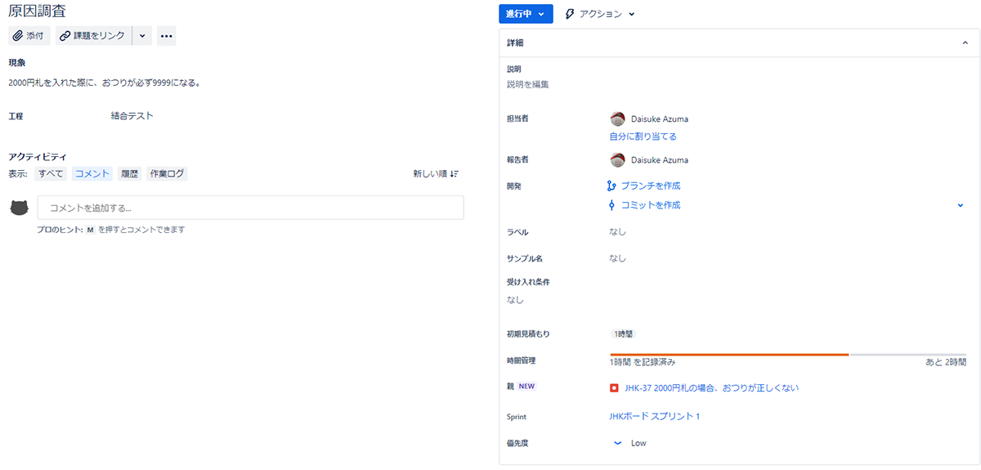
Task: Open the JHKボード スプリント 1 sprint link
Action: [x=654, y=416]
